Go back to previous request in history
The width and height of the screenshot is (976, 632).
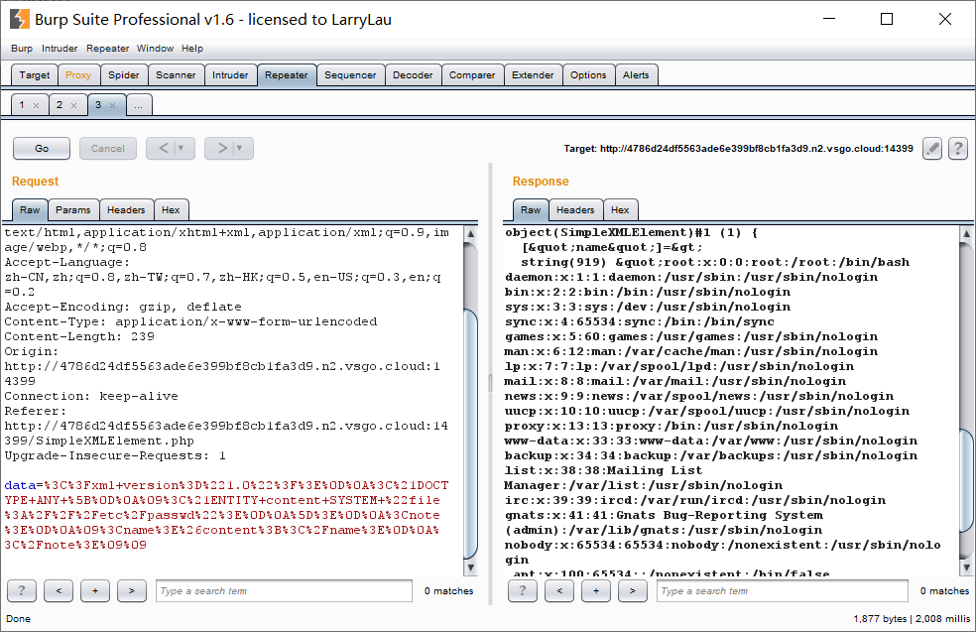(163, 148)
